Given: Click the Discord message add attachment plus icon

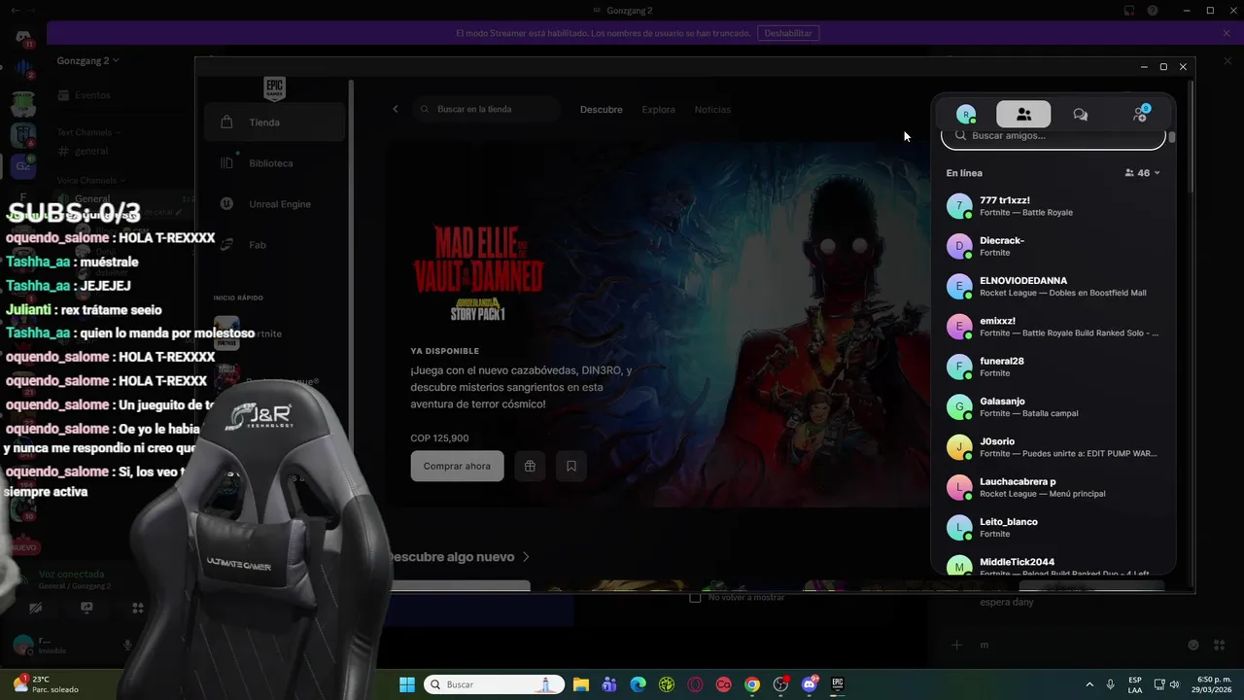Looking at the screenshot, I should tap(956, 645).
